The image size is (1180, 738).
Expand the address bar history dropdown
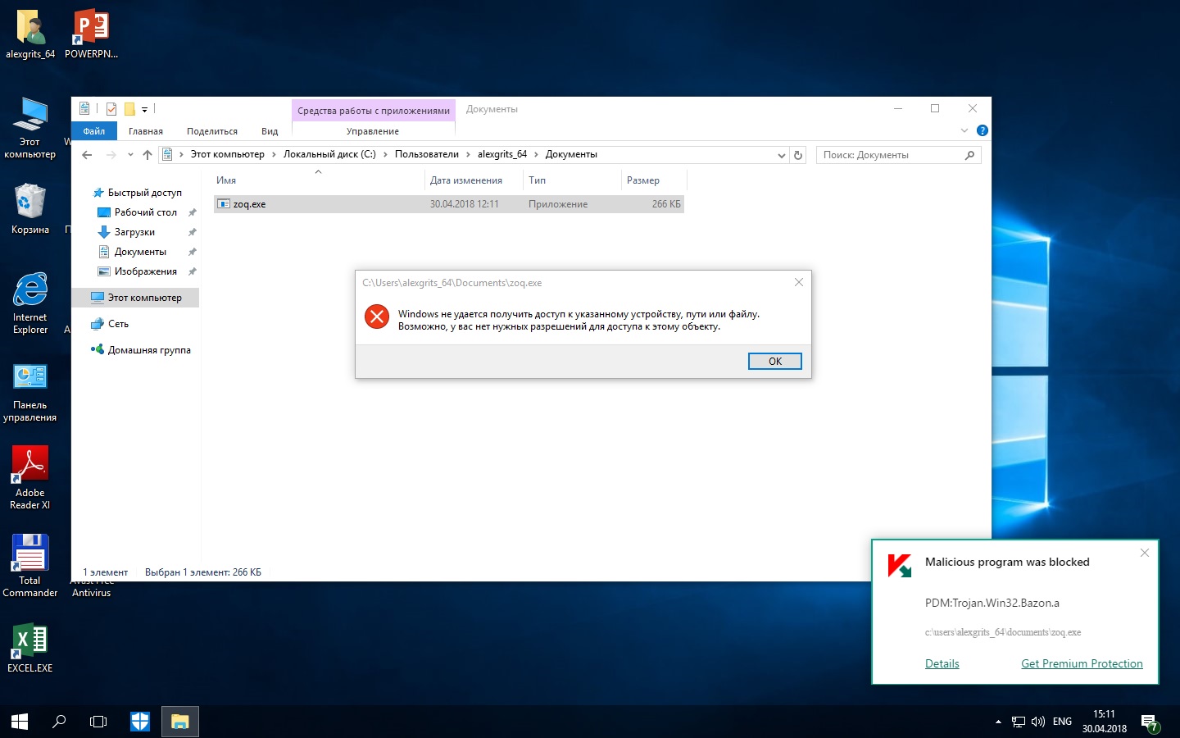782,155
